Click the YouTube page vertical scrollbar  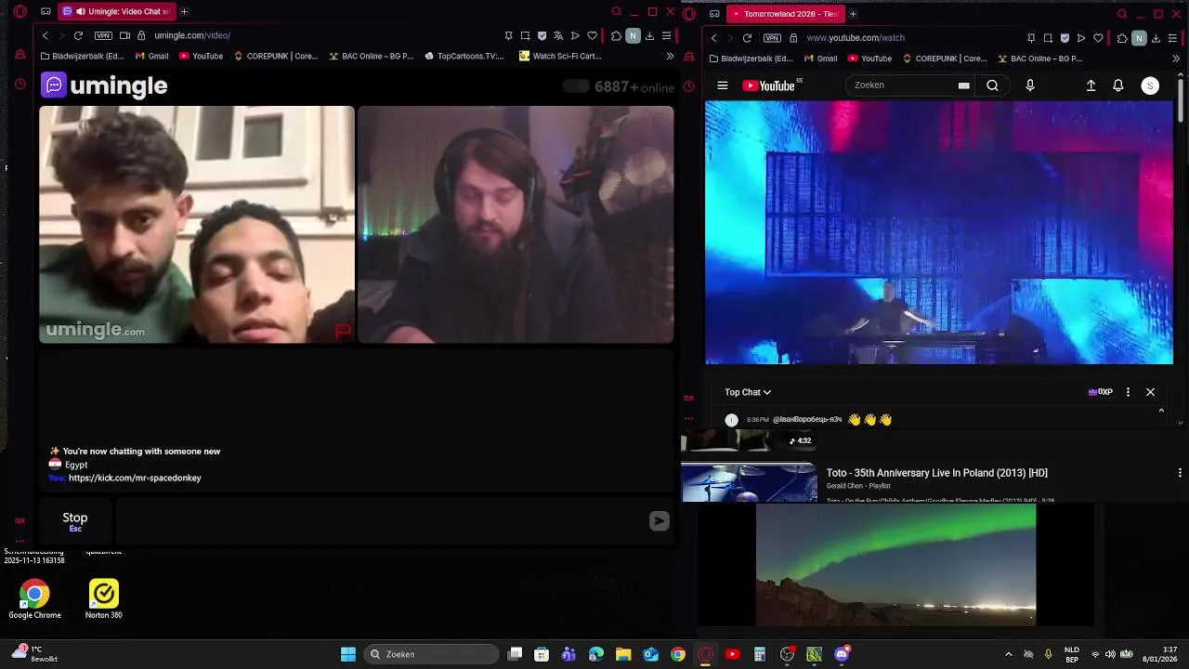[1181, 102]
